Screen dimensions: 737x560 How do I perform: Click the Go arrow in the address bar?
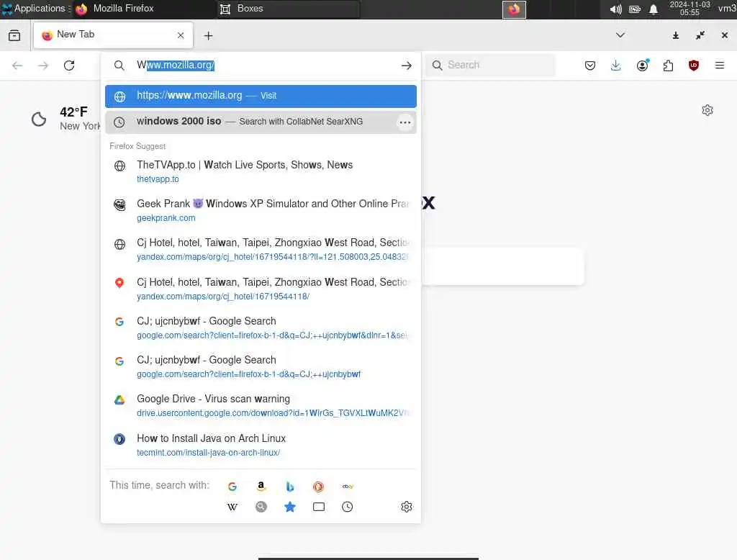[x=407, y=66]
